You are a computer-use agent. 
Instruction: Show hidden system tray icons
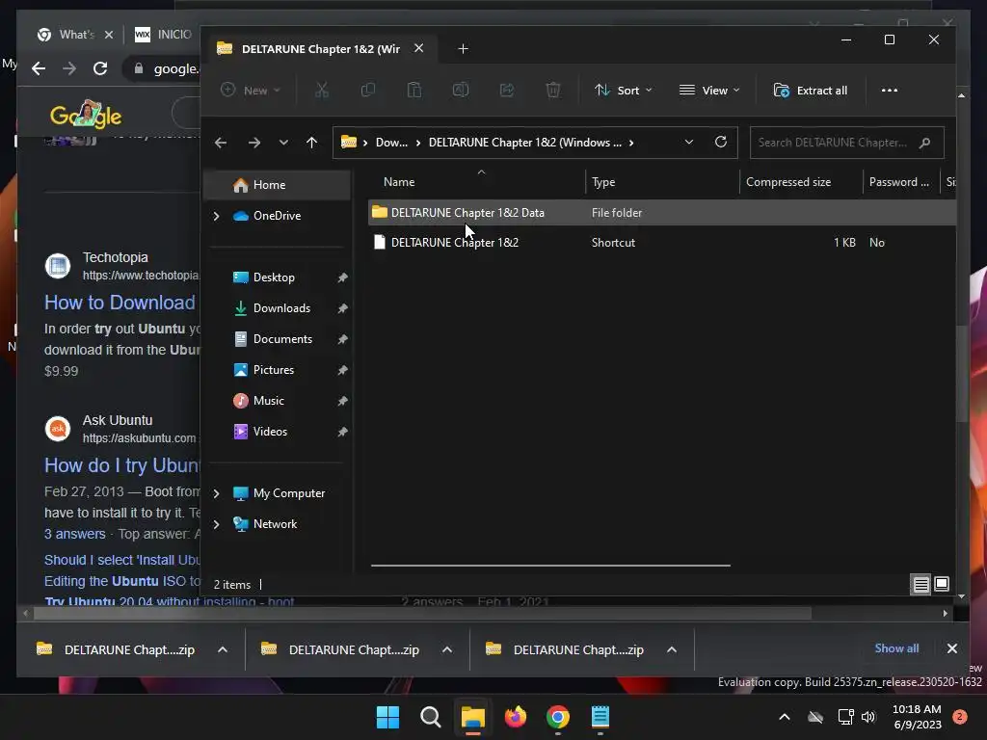pos(785,717)
